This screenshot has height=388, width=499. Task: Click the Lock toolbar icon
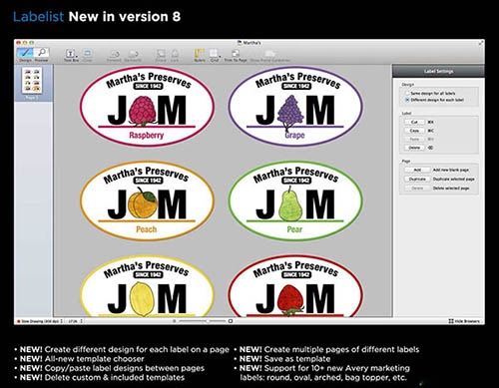tap(175, 53)
